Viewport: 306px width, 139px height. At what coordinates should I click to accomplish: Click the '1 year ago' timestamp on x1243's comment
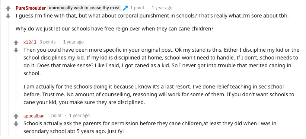73,42
